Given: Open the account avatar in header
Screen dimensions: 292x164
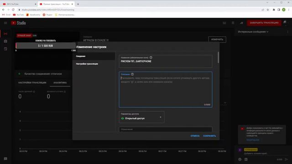Looking at the screenshot, I should pos(285,23).
